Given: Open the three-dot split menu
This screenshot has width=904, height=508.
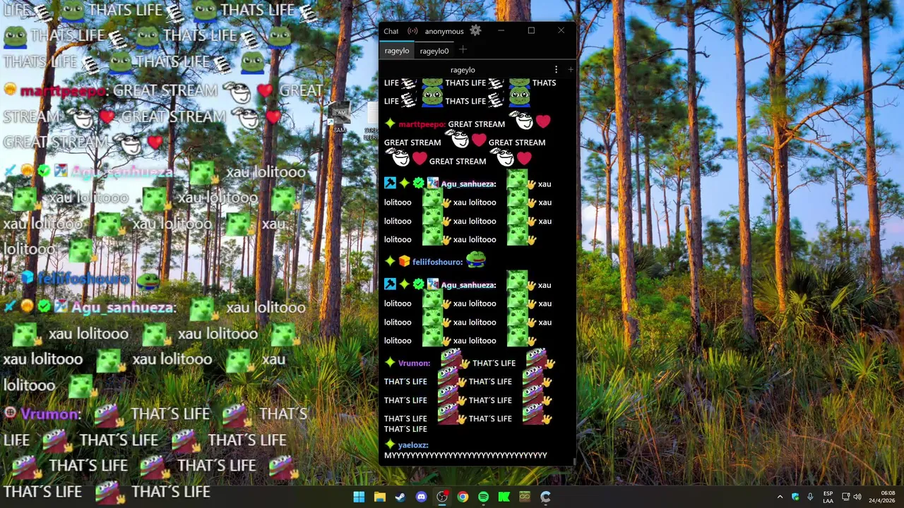Looking at the screenshot, I should coord(556,70).
